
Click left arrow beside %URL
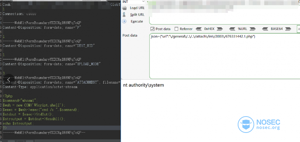click(x=232, y=29)
